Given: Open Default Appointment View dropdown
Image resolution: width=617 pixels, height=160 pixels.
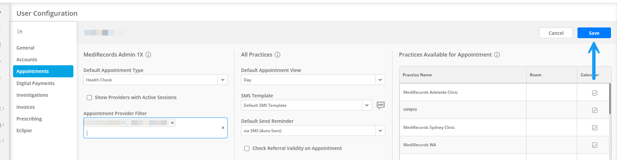Looking at the screenshot, I should (380, 80).
